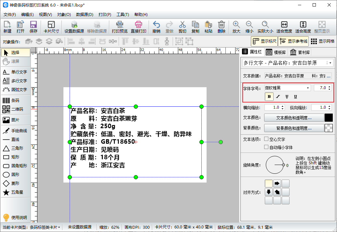
Task: Switch to the 模板库 tab
Action: pos(276,52)
